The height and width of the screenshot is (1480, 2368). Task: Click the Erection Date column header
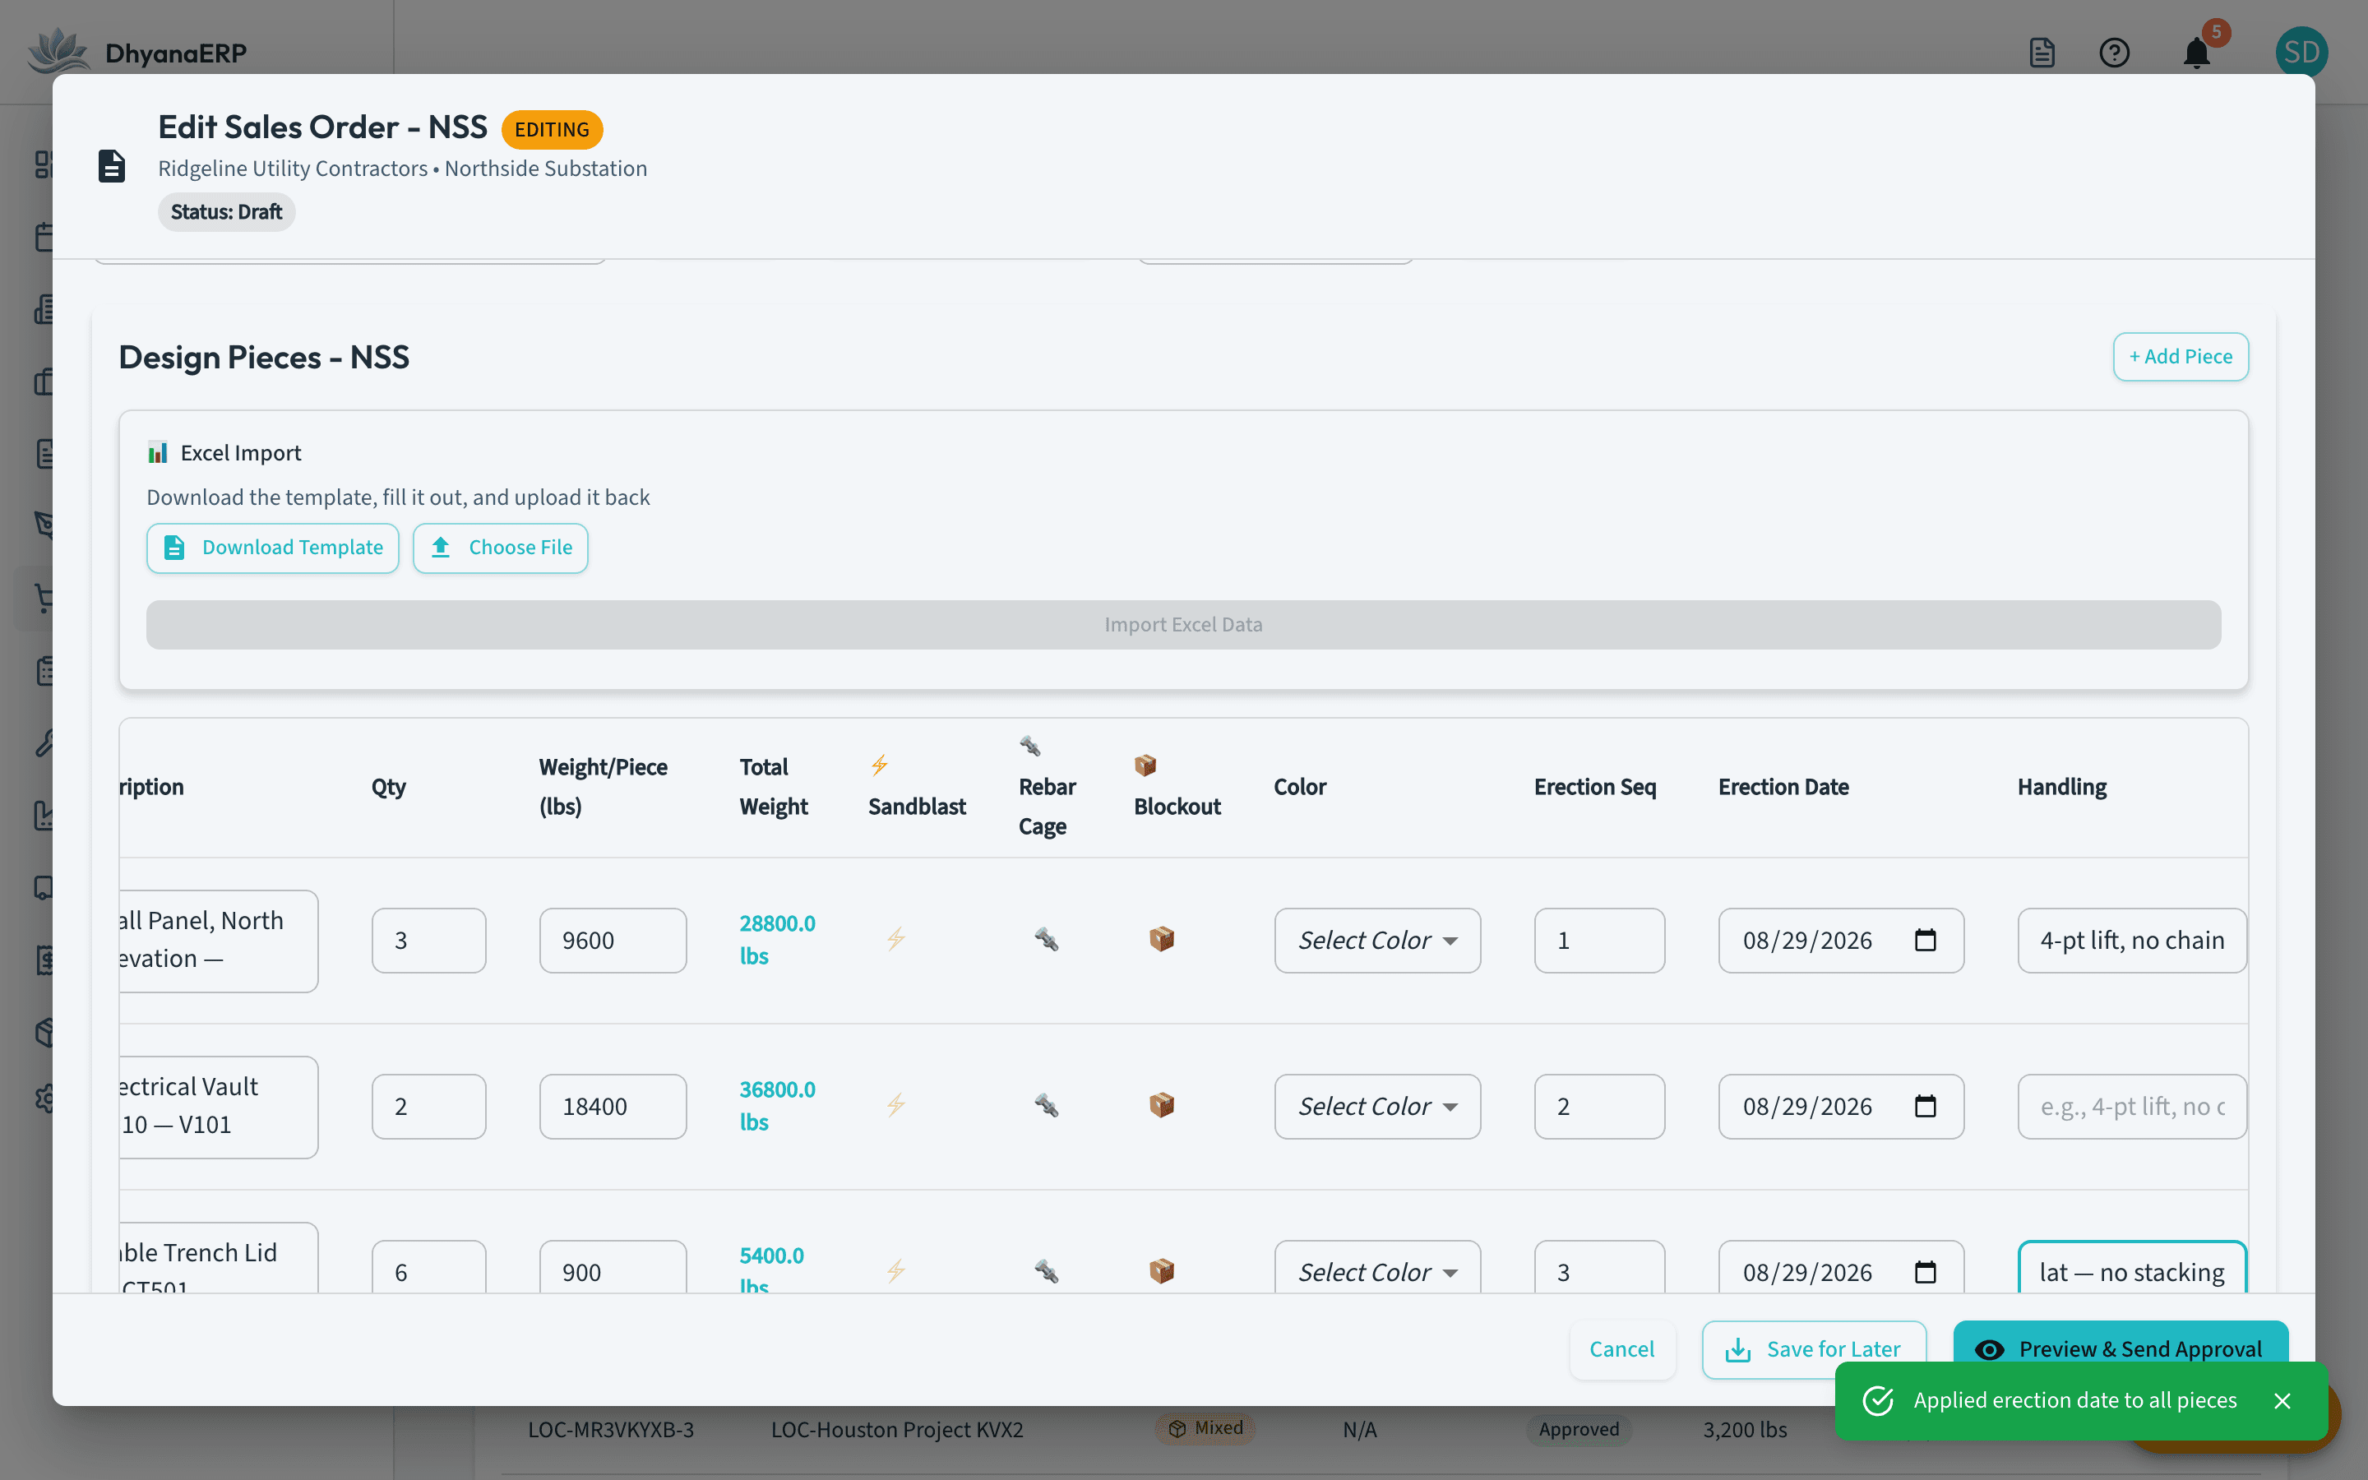(x=1783, y=787)
